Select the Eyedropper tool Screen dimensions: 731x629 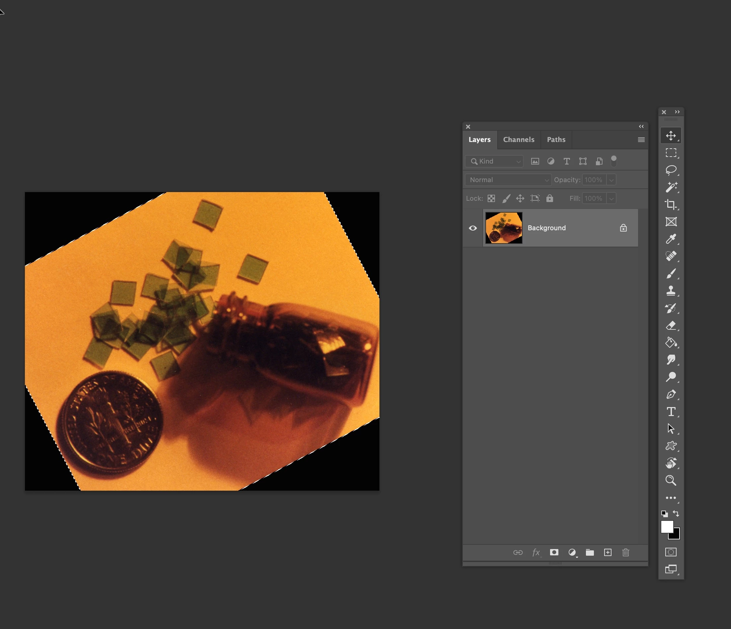pos(671,239)
